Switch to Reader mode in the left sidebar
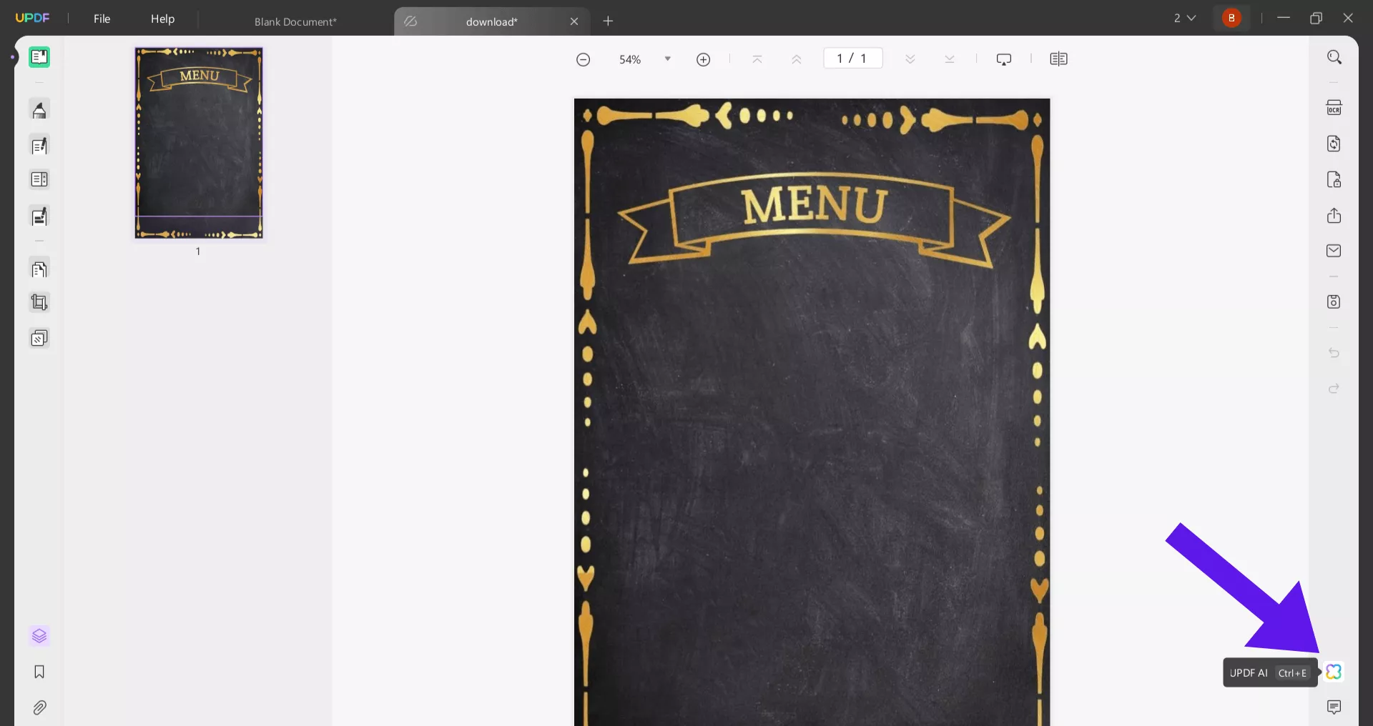The image size is (1373, 726). (39, 57)
